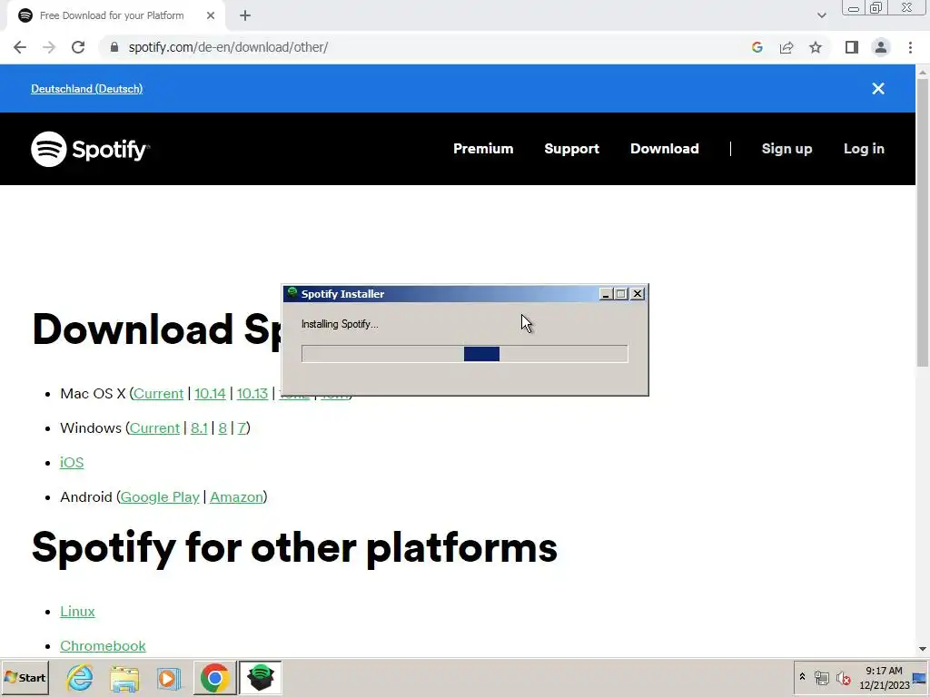The height and width of the screenshot is (697, 930).
Task: Open the Chromebook link
Action: pos(103,645)
